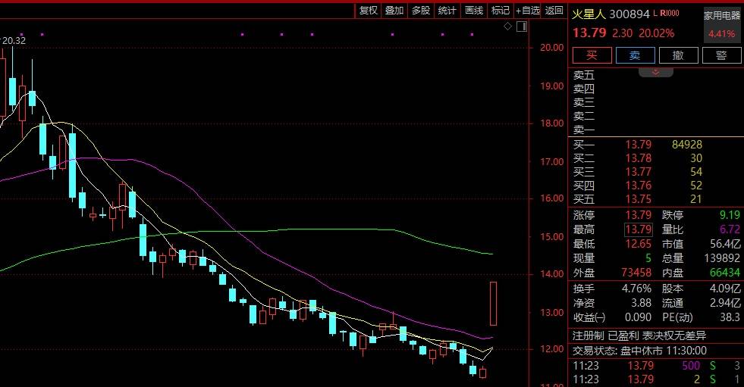Image resolution: width=744 pixels, height=387 pixels.
Task: Activate the 画线 drawing tool
Action: 473,11
